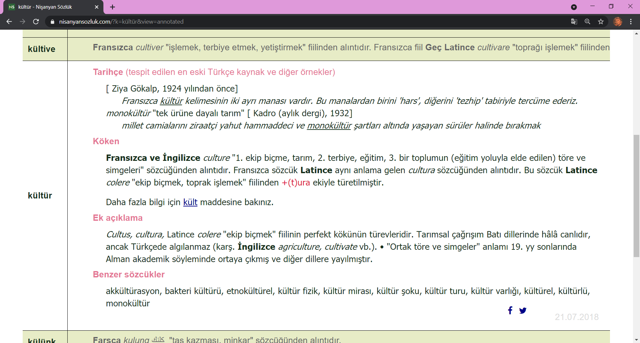This screenshot has width=640, height=343.
Task: Reload the Nişanyan Sözlük page
Action: pos(36,22)
